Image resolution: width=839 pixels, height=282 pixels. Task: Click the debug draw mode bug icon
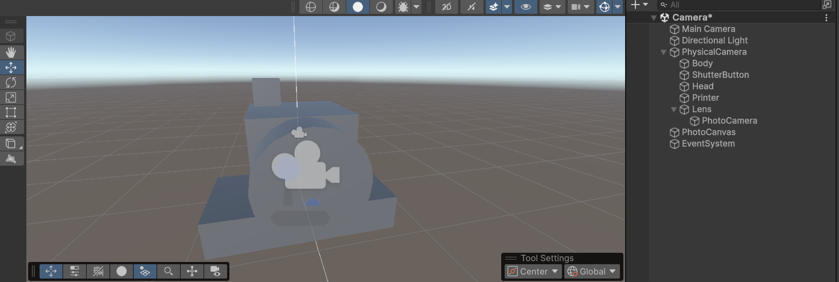click(x=403, y=7)
